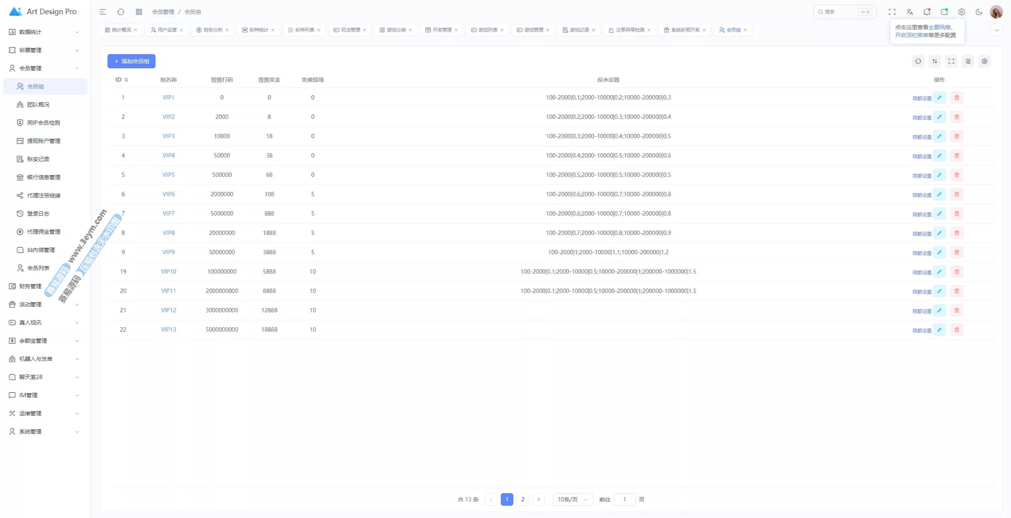The width and height of the screenshot is (1011, 518).
Task: Click the page jump input field
Action: [x=624, y=499]
